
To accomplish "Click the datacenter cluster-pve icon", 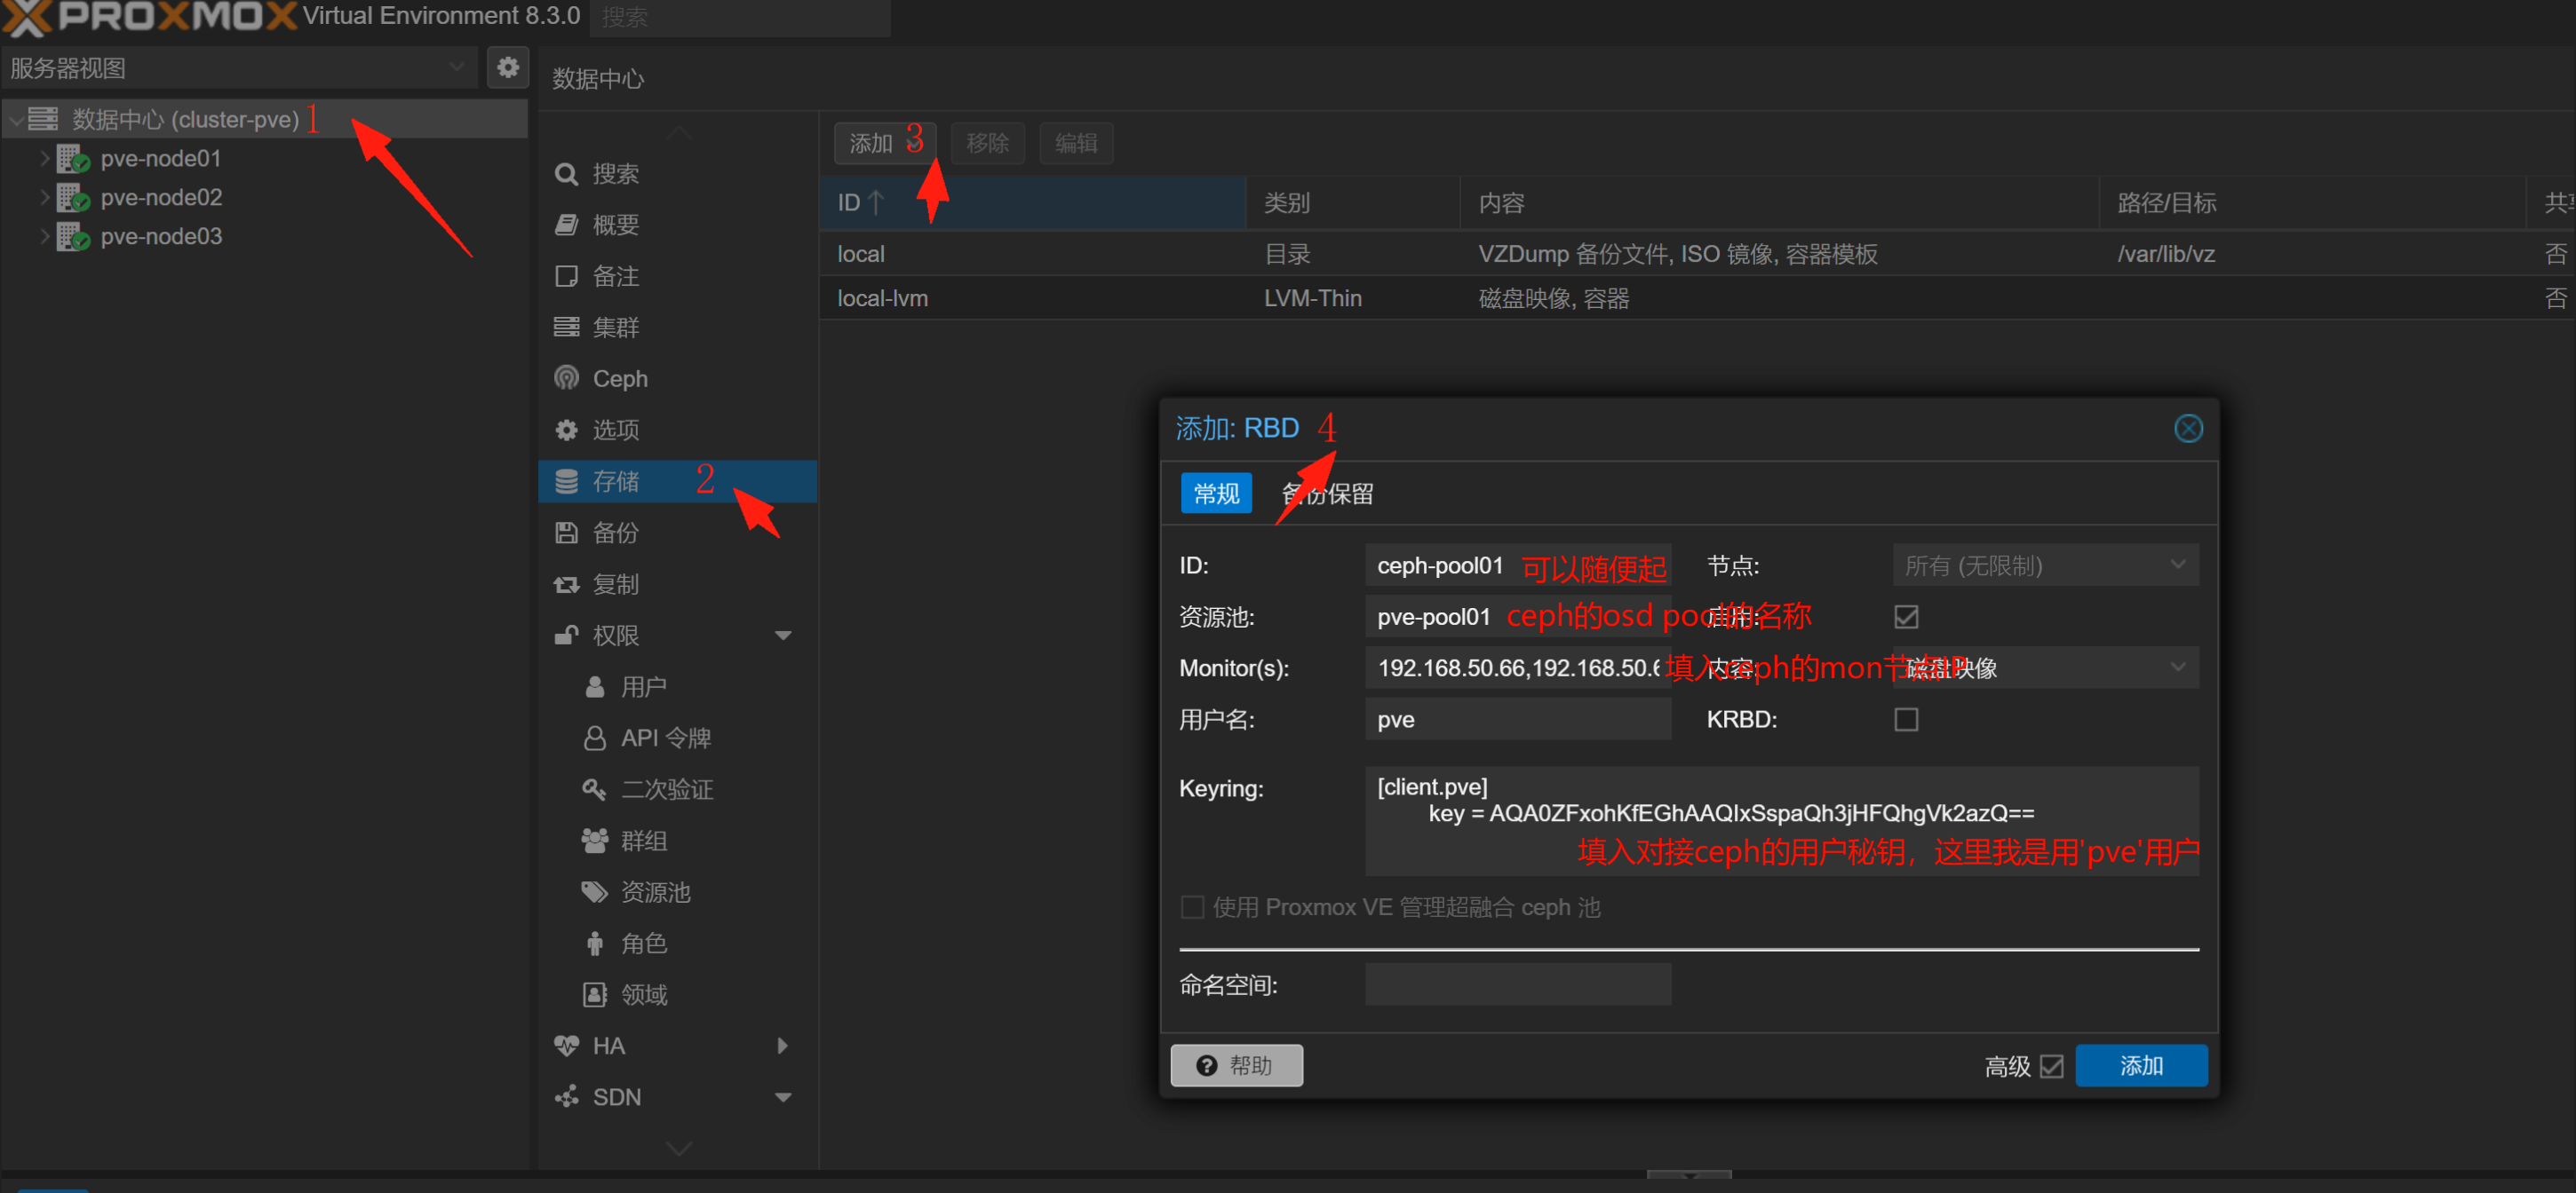I will click(43, 119).
